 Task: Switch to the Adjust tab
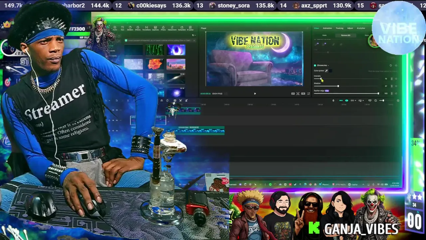[x=350, y=28]
